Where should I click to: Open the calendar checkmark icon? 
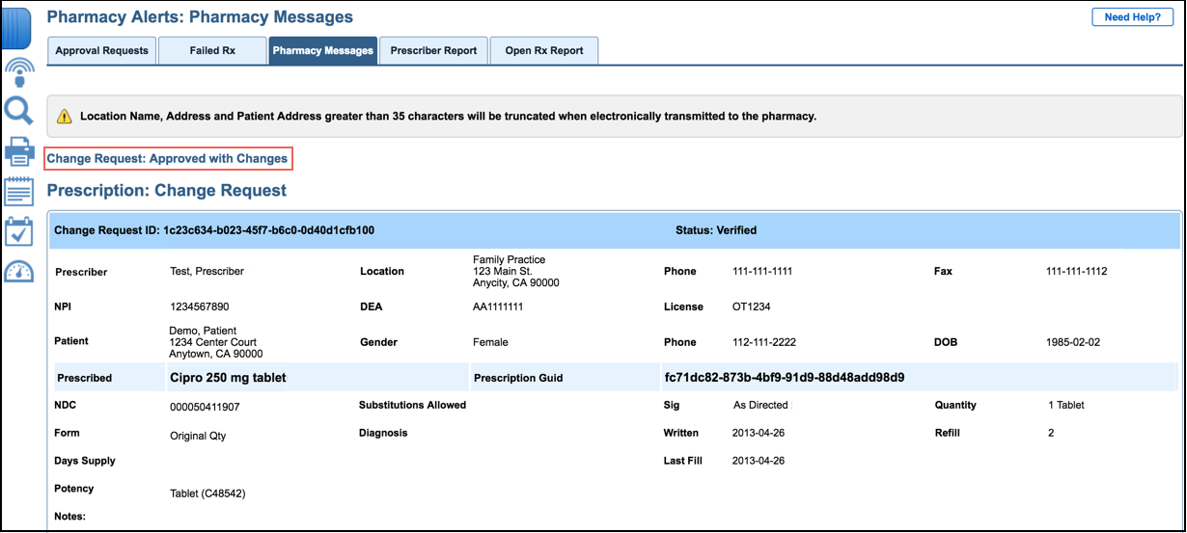click(x=19, y=231)
